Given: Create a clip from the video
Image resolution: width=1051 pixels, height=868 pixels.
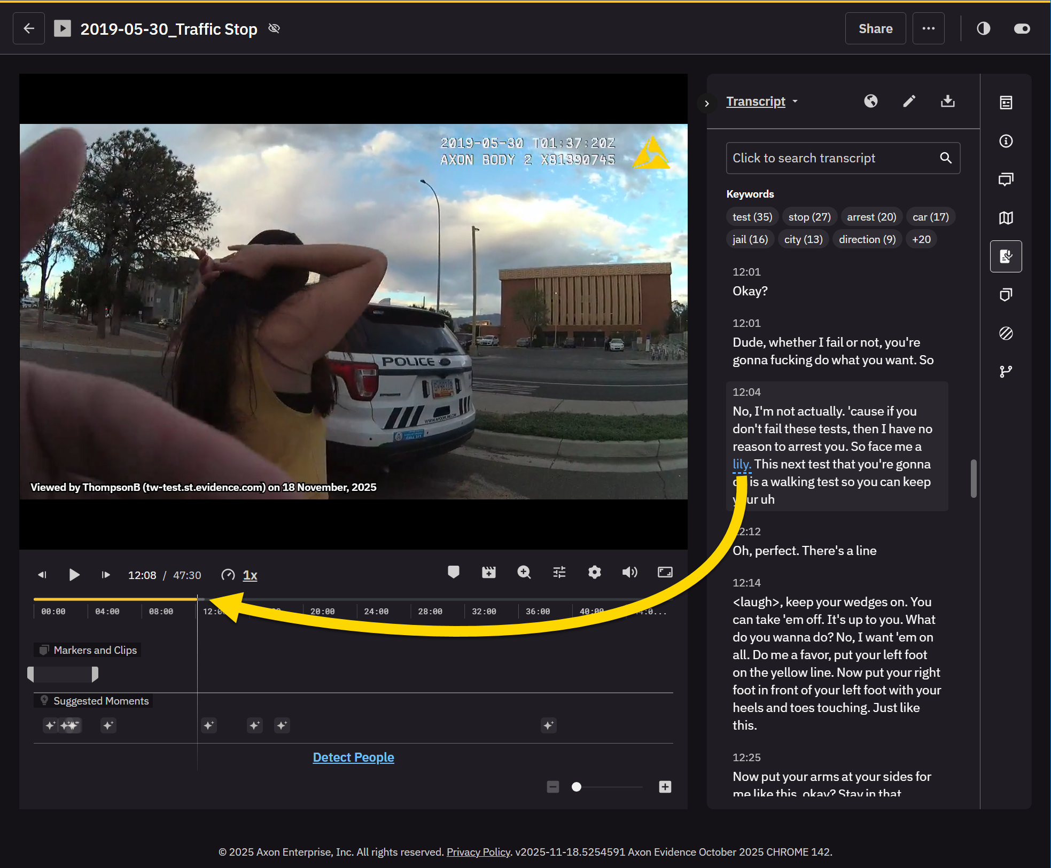Looking at the screenshot, I should [x=488, y=572].
